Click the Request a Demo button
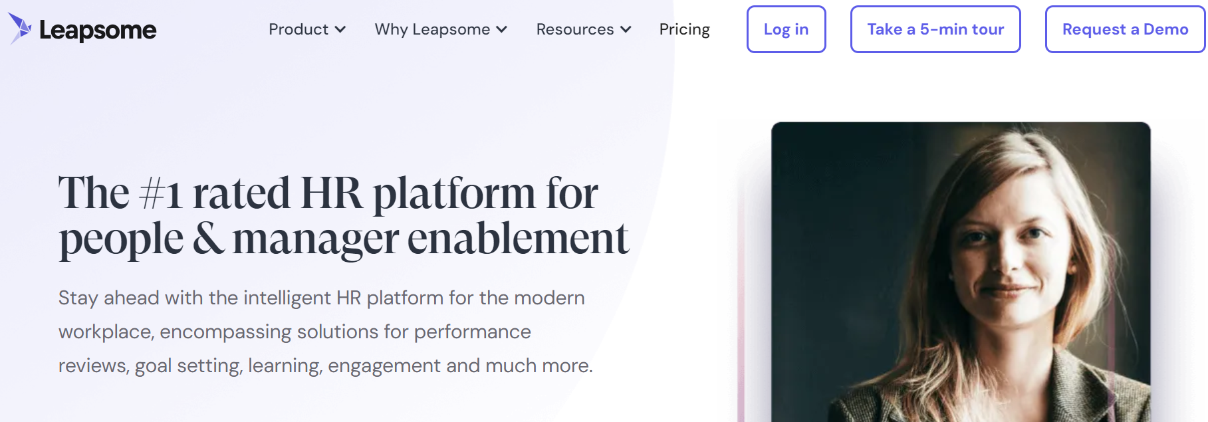Viewport: 1208px width, 422px height. coord(1124,29)
